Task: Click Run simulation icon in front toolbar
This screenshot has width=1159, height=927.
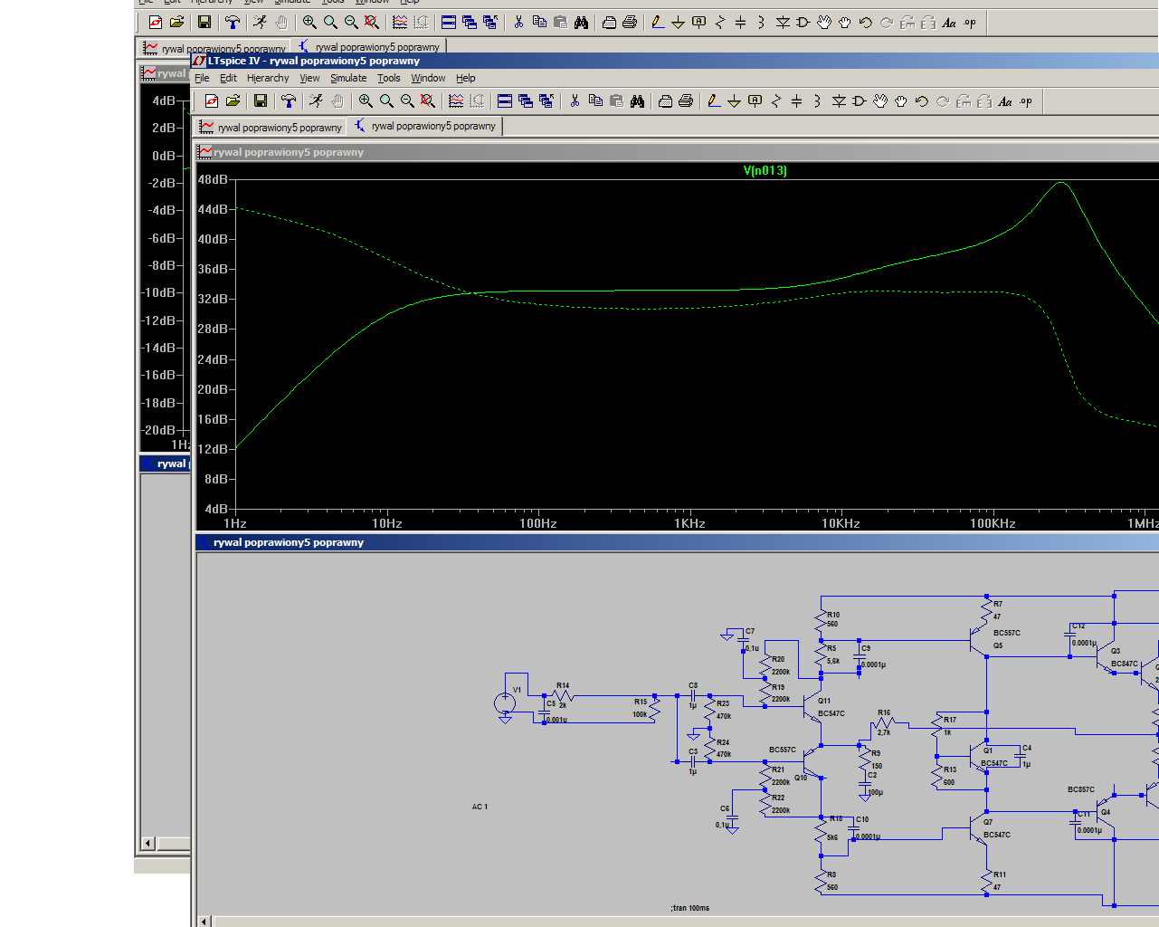Action: [x=316, y=101]
